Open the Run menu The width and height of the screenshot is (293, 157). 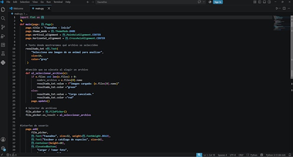(x=49, y=2)
